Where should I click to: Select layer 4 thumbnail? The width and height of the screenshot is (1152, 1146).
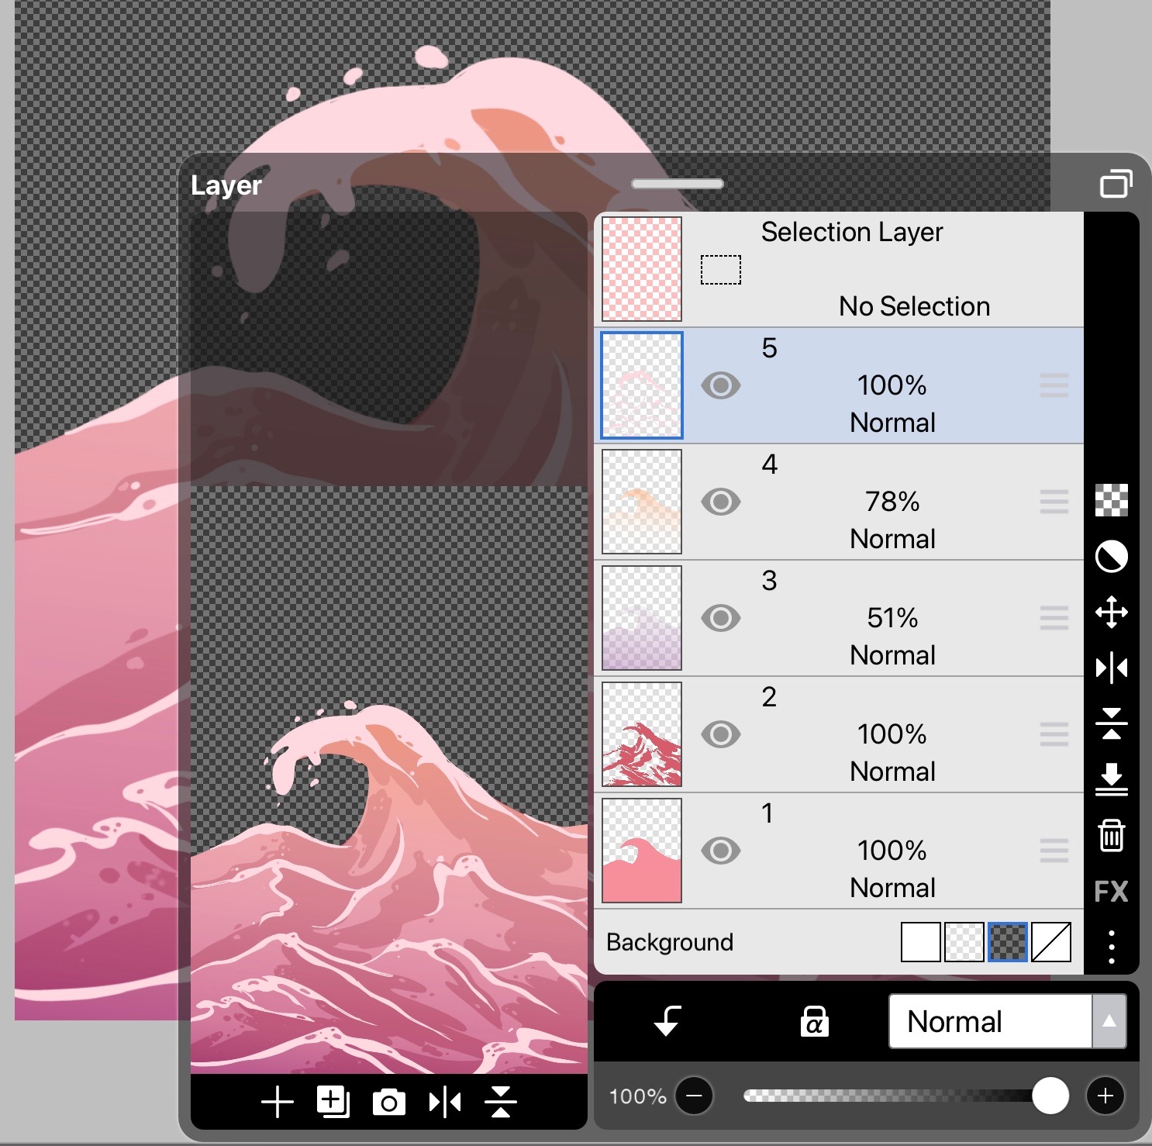tap(642, 502)
